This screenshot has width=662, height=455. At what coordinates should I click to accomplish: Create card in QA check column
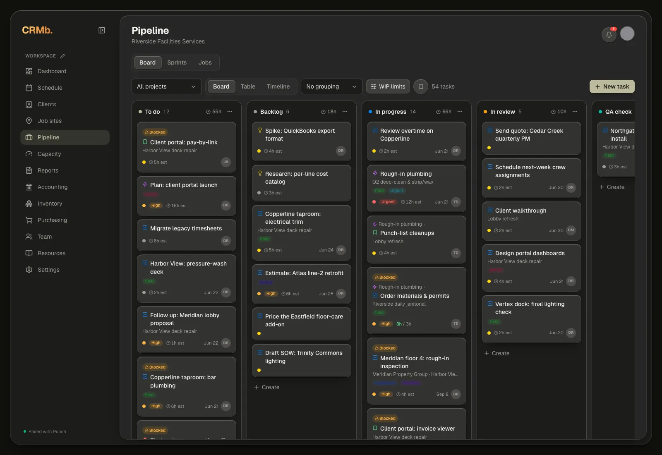tap(612, 187)
